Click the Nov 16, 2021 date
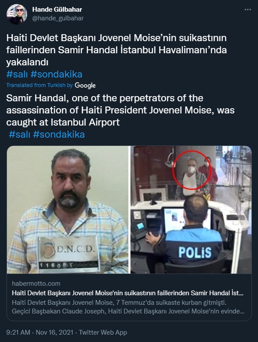The image size is (258, 342). coord(54,332)
